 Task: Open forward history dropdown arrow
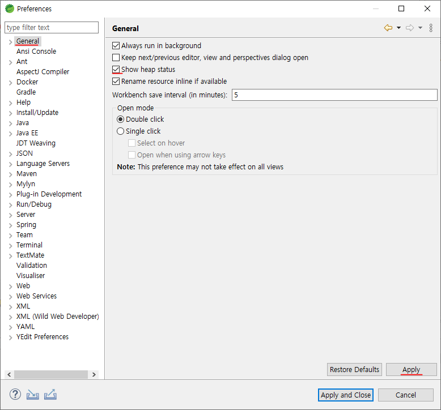[420, 28]
